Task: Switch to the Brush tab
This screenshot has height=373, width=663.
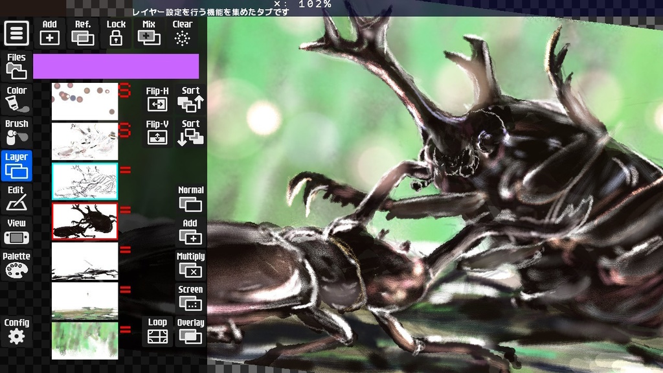Action: tap(16, 132)
